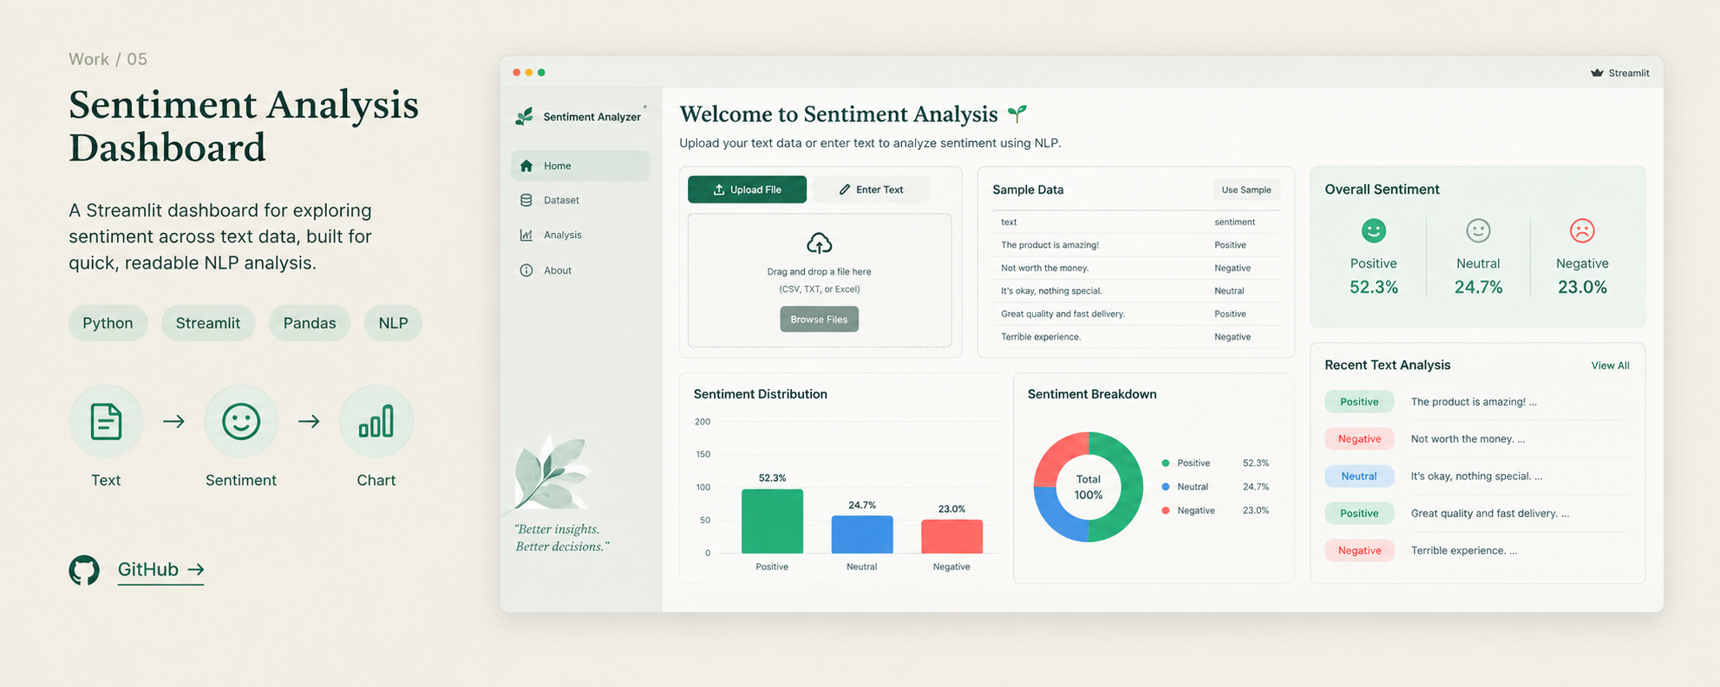Click the Pandas tag pill
Viewport: 1720px width, 687px height.
click(x=310, y=323)
